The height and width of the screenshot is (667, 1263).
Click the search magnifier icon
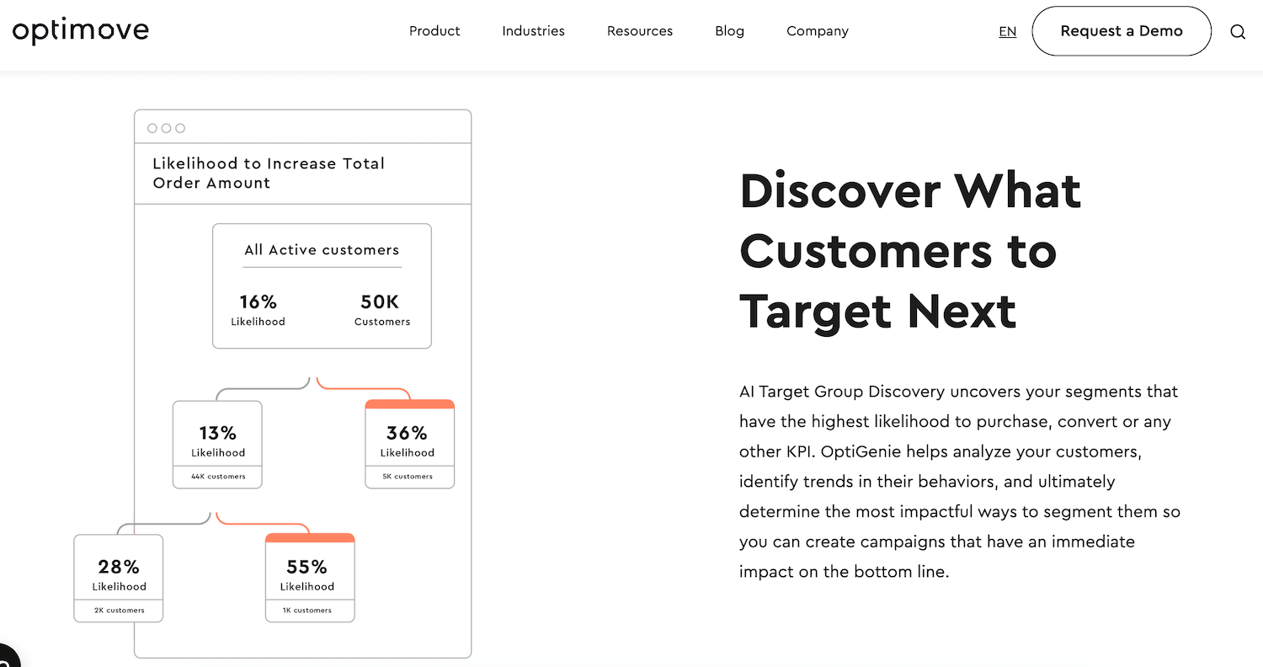pyautogui.click(x=1237, y=32)
